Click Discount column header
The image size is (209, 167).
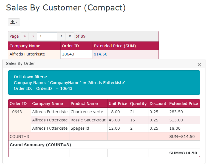[x=158, y=104]
